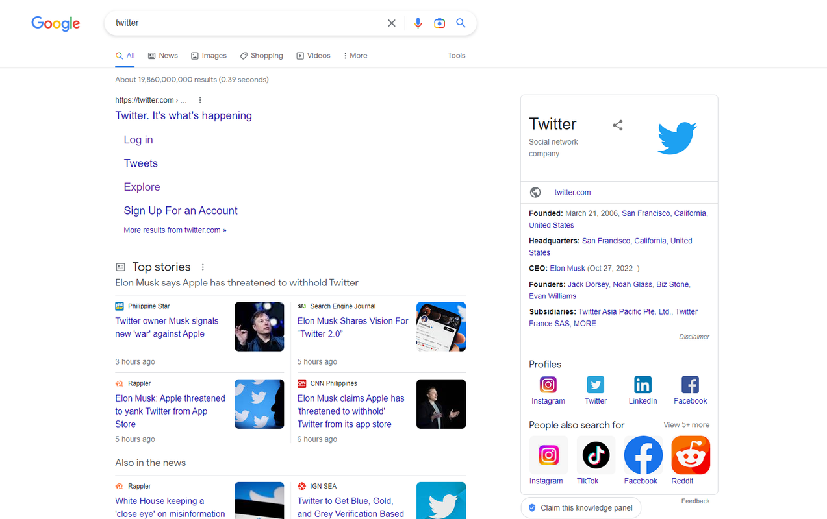
Task: Click Rappler story Twitter birds thumbnail
Action: [259, 404]
